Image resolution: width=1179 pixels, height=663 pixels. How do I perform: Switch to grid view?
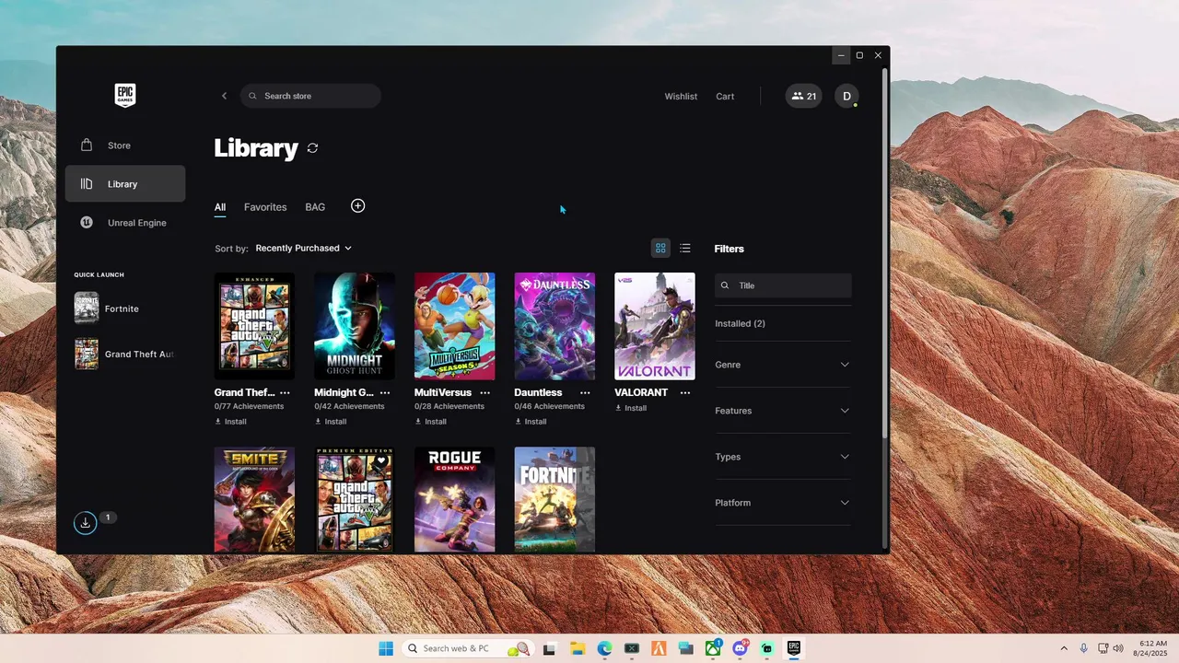[660, 248]
